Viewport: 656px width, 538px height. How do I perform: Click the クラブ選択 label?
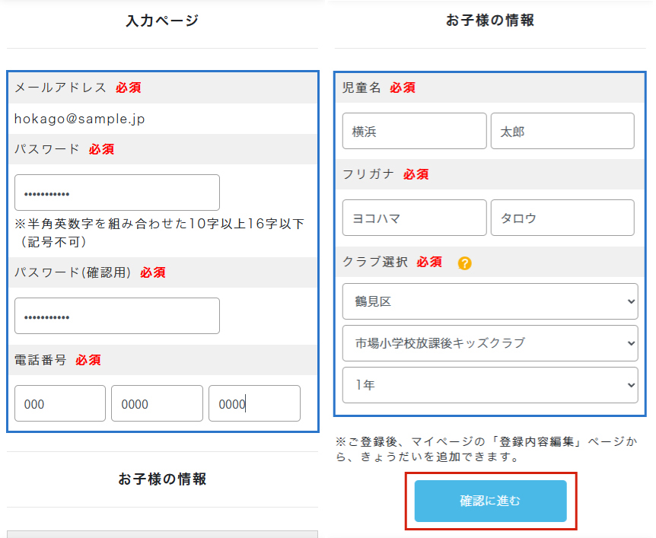click(x=375, y=262)
